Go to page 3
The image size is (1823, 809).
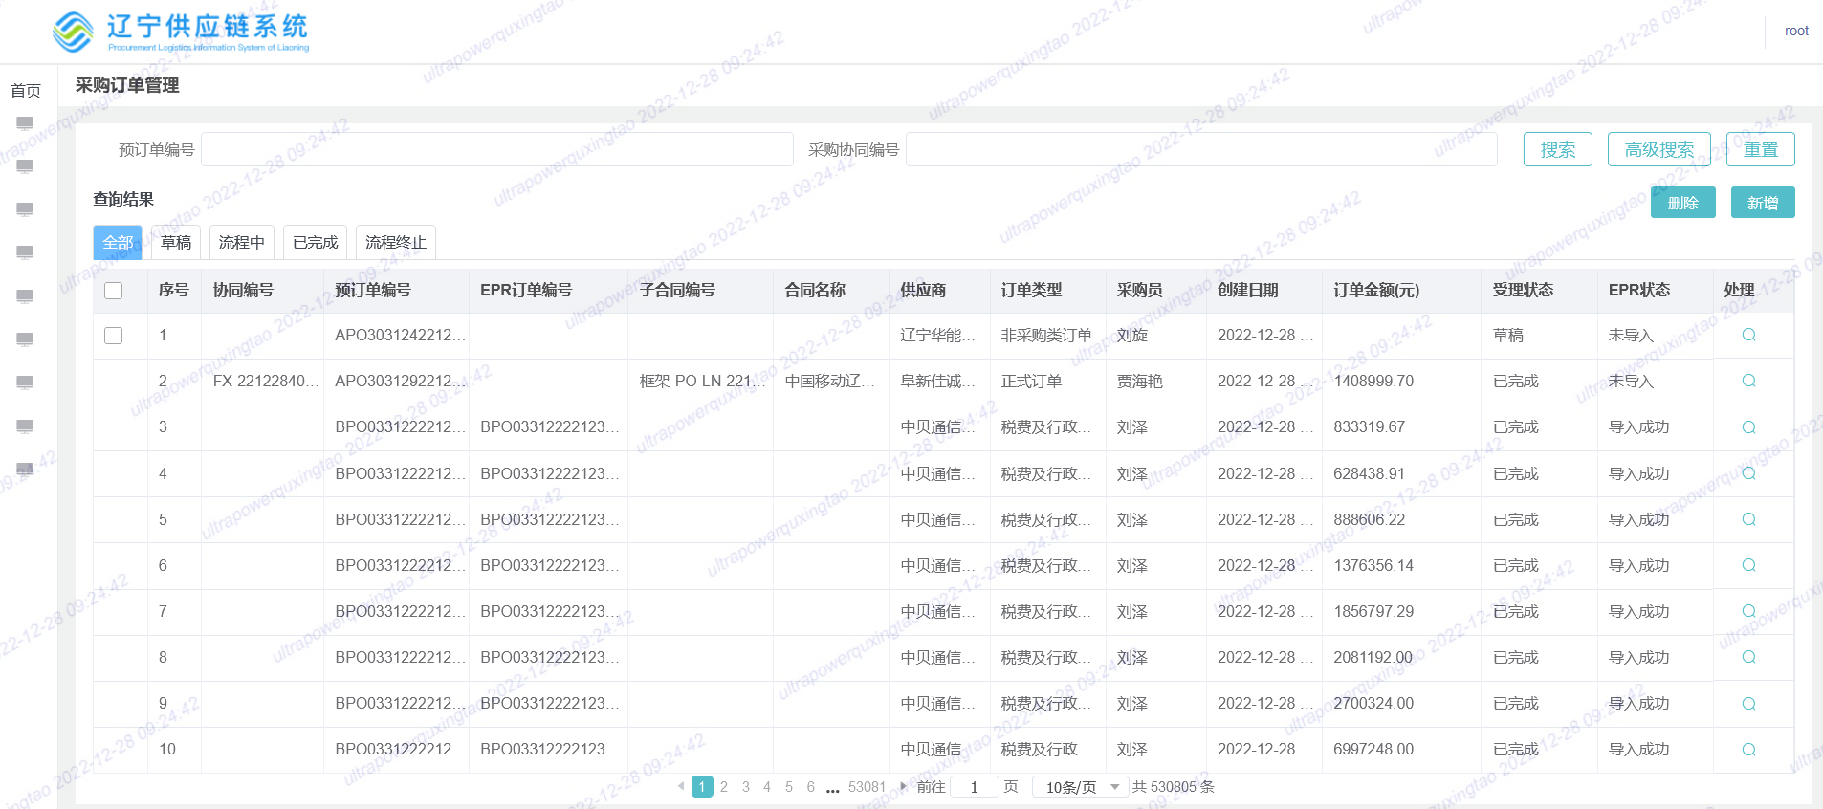pyautogui.click(x=746, y=787)
